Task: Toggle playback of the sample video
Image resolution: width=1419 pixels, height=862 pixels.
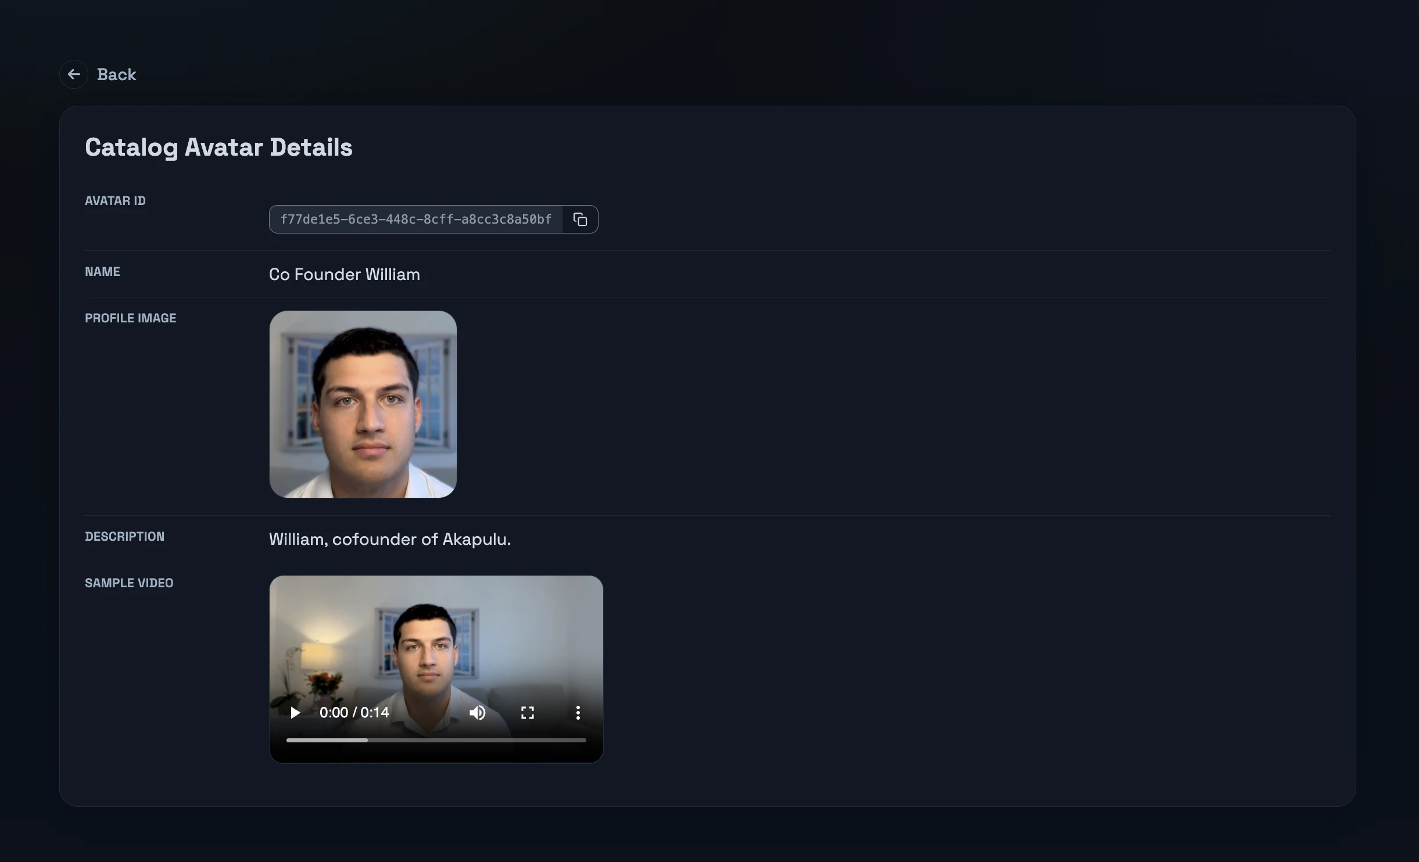Action: tap(295, 712)
